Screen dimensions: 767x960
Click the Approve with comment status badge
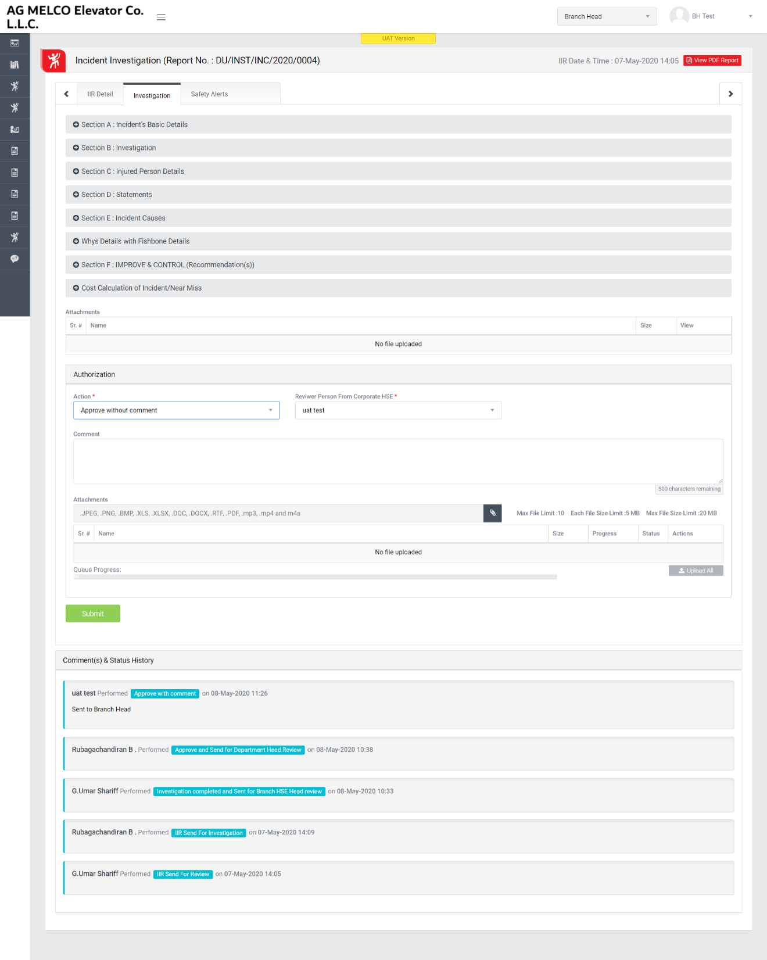point(165,694)
